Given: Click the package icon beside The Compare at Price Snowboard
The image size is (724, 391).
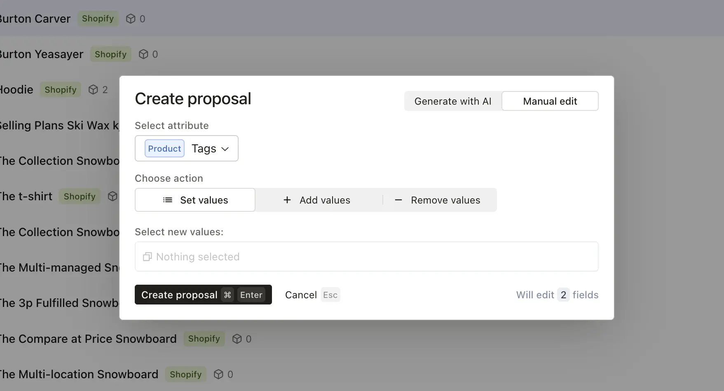Looking at the screenshot, I should click(236, 339).
